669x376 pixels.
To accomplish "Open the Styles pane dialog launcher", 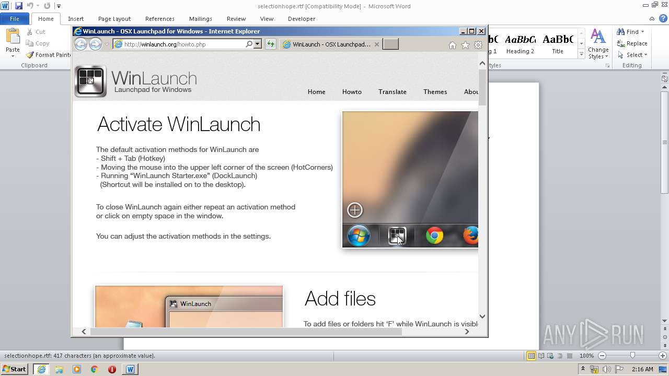I will pos(607,66).
